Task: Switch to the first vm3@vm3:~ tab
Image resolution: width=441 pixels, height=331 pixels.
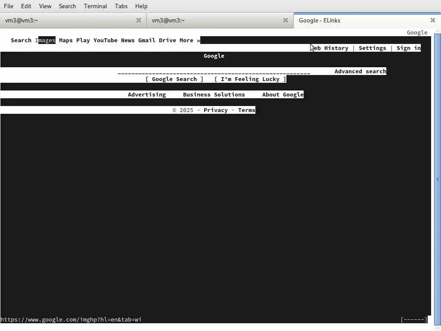Action: [73, 20]
